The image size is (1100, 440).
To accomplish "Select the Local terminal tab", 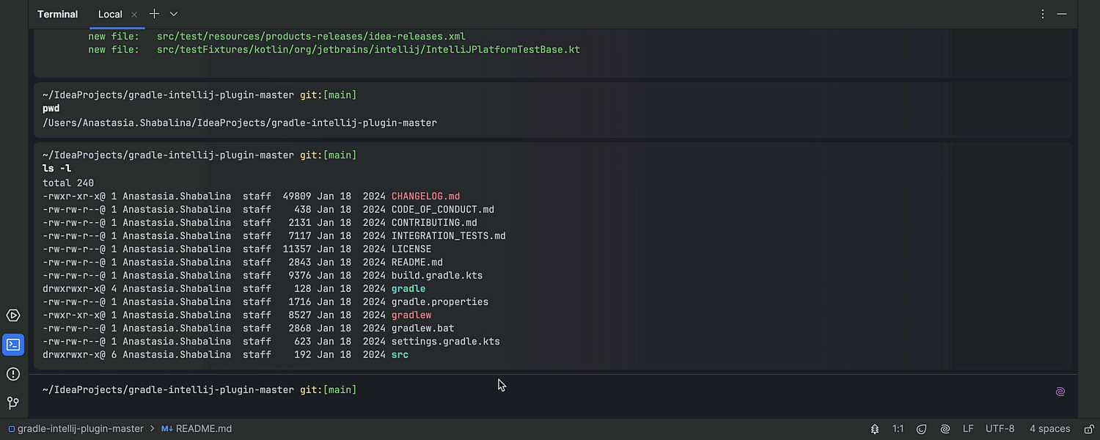I will [110, 14].
